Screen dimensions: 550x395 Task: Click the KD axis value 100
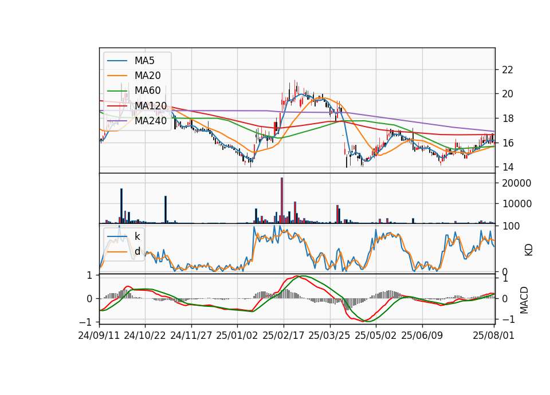point(511,226)
